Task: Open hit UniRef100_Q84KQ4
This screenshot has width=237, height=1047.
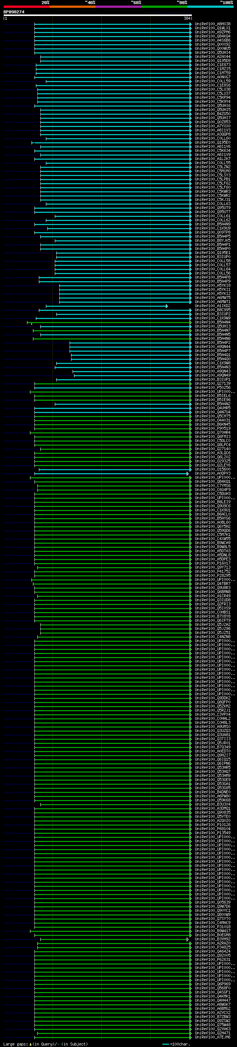Action: [212, 36]
